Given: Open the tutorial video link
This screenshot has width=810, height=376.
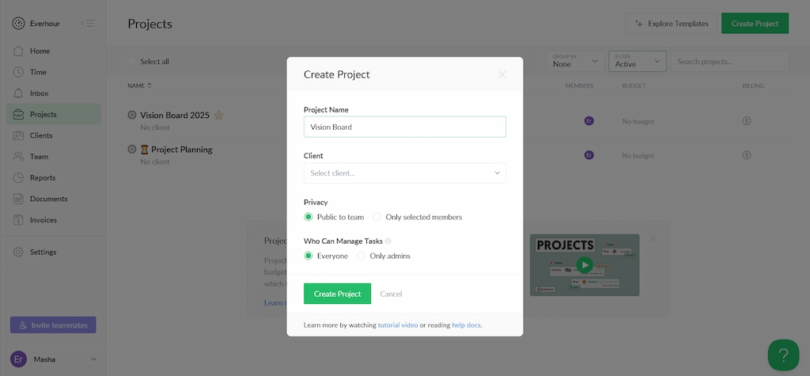Looking at the screenshot, I should click(398, 325).
